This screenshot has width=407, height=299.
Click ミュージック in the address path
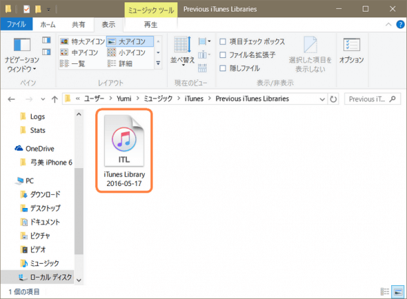158,99
